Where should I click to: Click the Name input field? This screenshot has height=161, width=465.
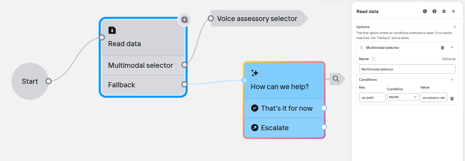click(407, 69)
